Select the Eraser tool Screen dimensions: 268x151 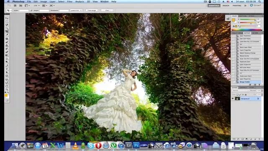point(7,52)
